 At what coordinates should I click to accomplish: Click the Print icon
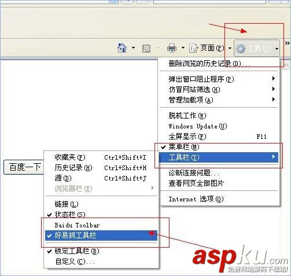pyautogui.click(x=172, y=48)
